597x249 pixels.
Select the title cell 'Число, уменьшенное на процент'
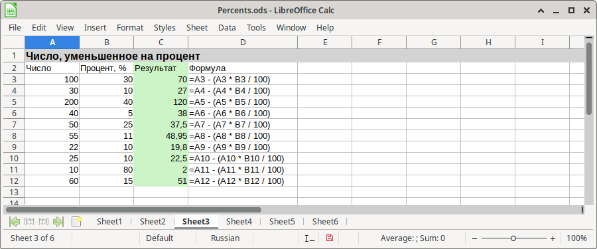tap(113, 56)
